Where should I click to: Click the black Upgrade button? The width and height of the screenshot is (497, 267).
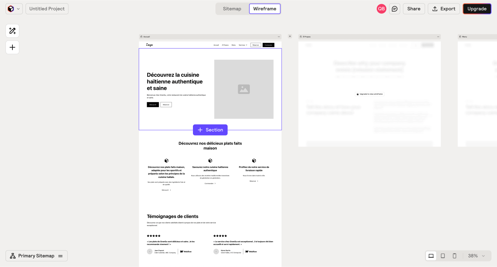click(x=477, y=9)
